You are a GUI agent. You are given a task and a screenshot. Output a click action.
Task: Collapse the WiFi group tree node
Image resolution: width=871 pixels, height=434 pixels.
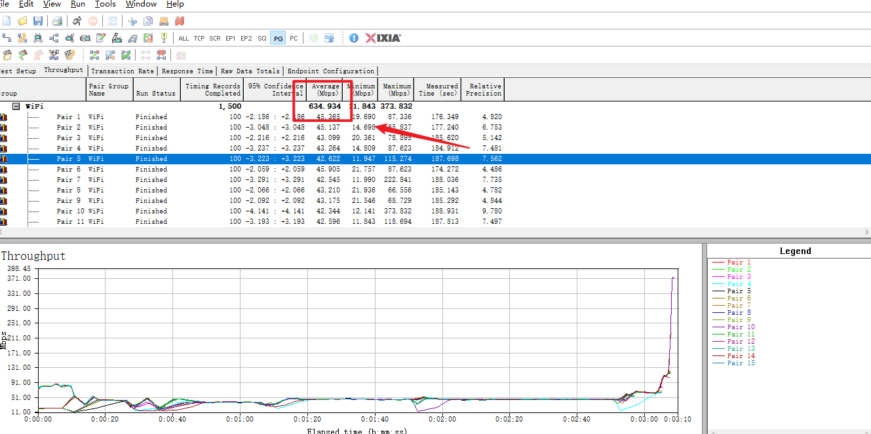[16, 106]
